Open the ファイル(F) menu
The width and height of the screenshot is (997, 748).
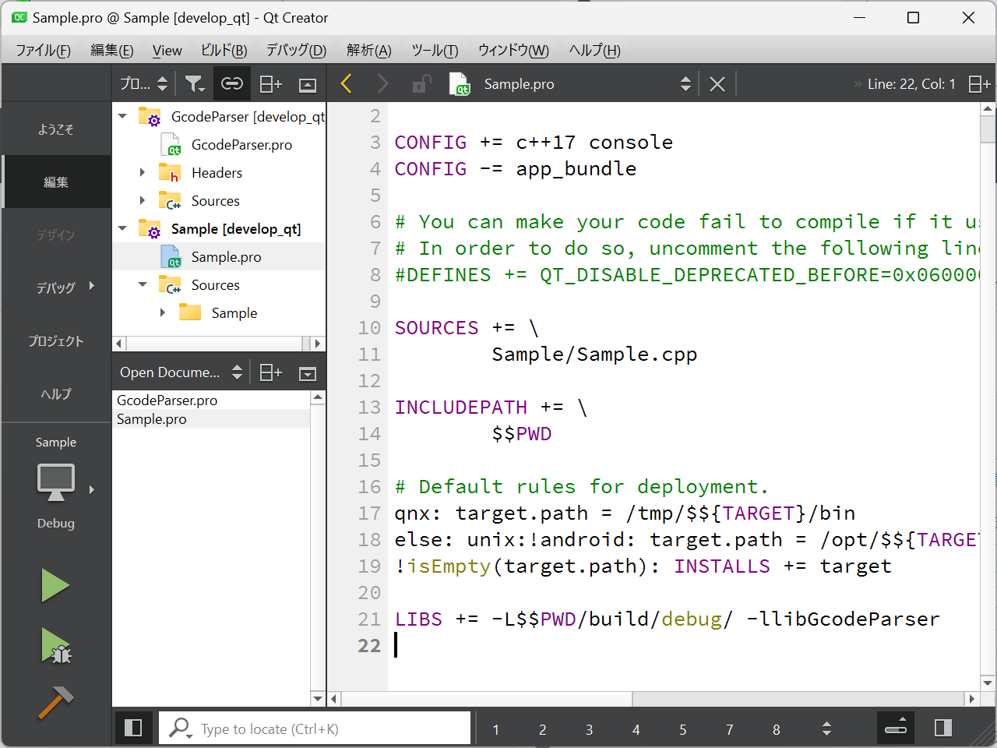tap(44, 50)
